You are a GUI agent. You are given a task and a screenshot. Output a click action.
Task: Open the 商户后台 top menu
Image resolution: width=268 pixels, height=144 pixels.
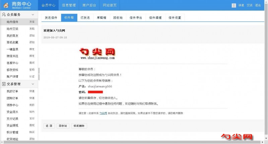[x=89, y=5]
